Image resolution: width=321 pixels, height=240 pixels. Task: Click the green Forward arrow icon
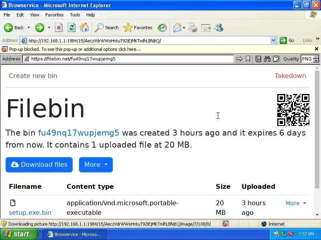pyautogui.click(x=40, y=28)
